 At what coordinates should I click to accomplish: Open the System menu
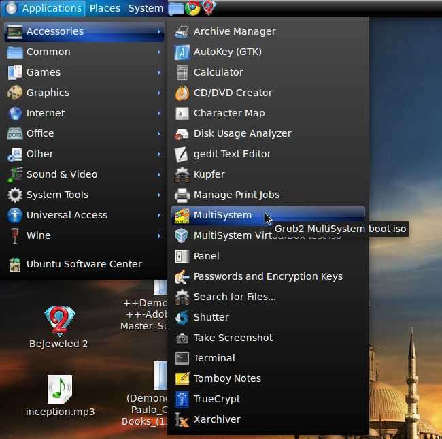146,8
